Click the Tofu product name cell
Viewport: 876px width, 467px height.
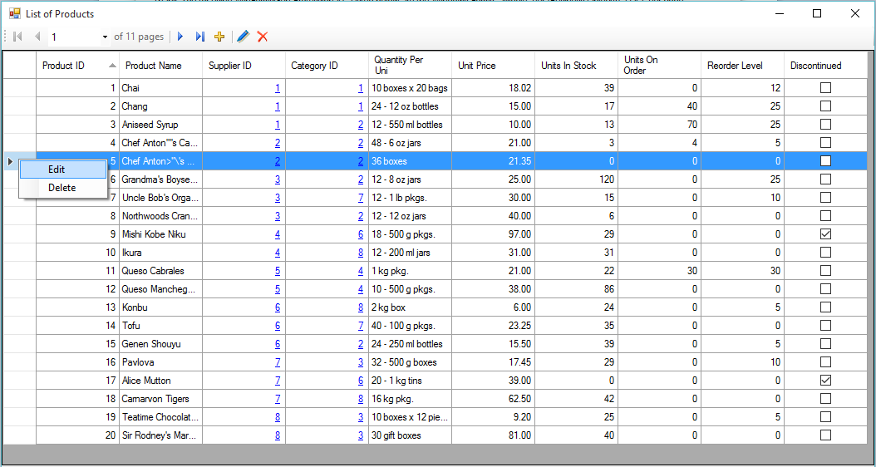pyautogui.click(x=161, y=326)
